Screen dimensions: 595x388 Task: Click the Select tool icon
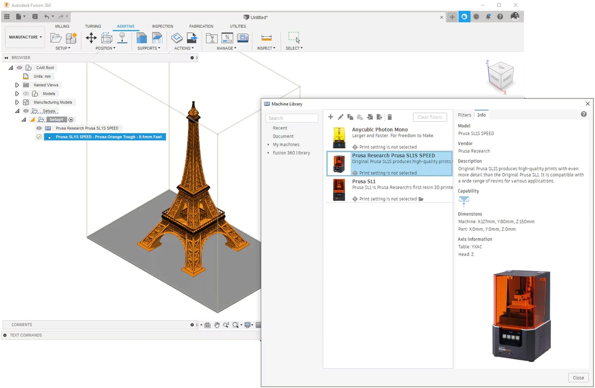pos(294,38)
